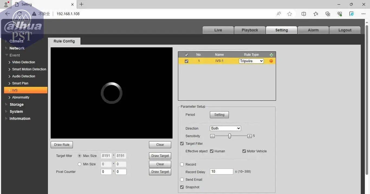Open the Period Setting button
This screenshot has height=194, width=370.
pyautogui.click(x=219, y=115)
